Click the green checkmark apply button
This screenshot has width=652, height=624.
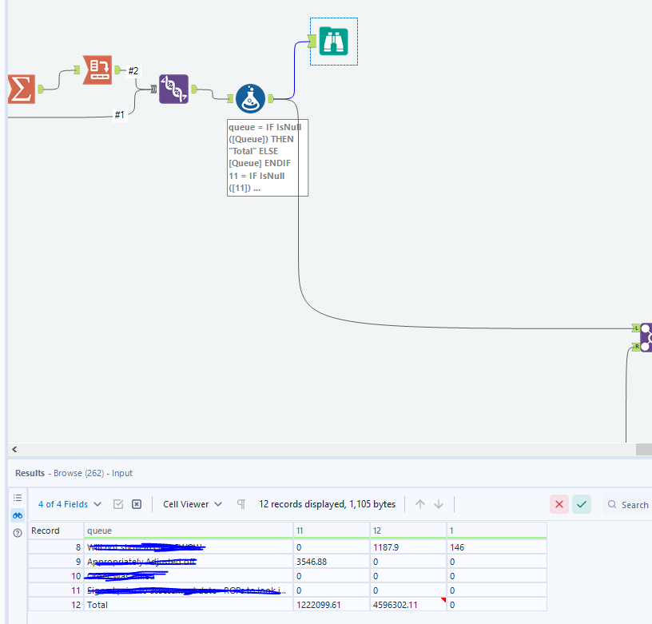coord(582,504)
